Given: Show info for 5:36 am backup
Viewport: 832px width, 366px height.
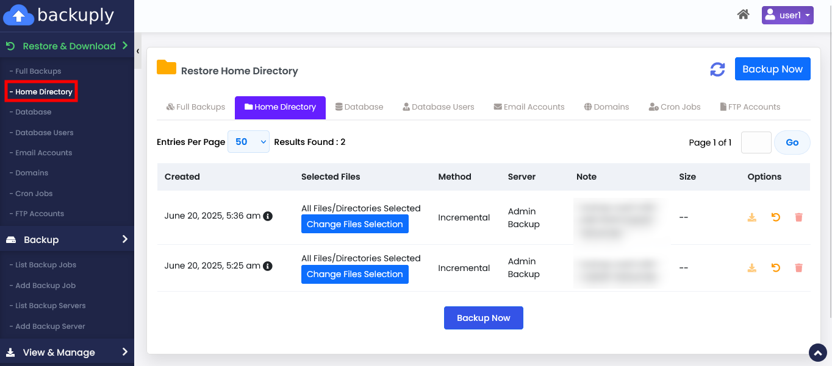Looking at the screenshot, I should pyautogui.click(x=268, y=216).
